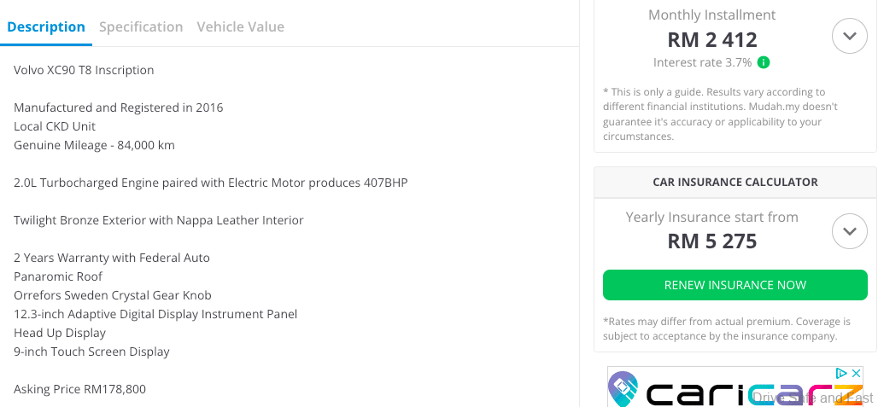Viewport: 878px width, 407px height.
Task: Click the Yearly Insurance start from label
Action: [x=711, y=217]
